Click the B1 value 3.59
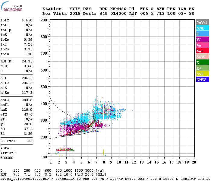 28,134
